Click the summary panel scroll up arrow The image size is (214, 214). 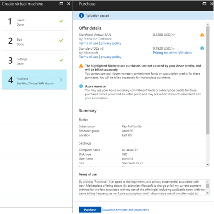208,24
